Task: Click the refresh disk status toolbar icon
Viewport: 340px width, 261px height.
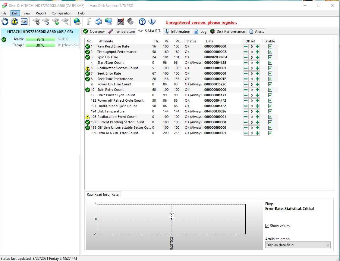Action: (5, 22)
